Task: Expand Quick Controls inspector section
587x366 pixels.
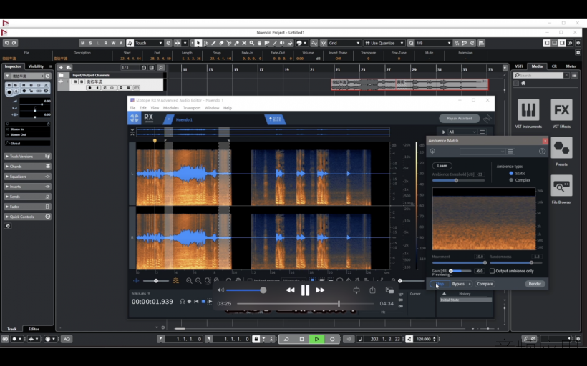Action: pyautogui.click(x=28, y=217)
